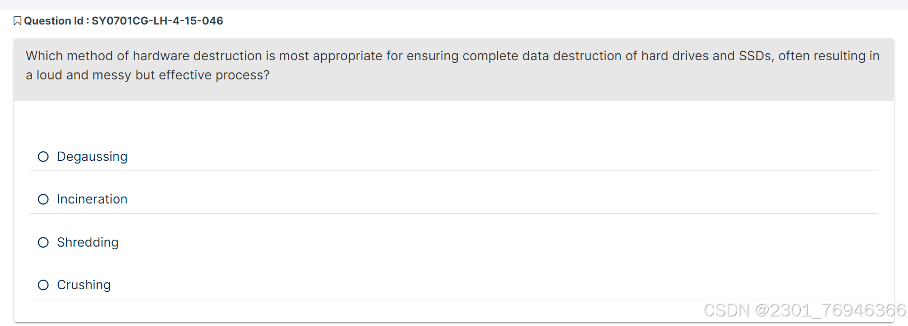Viewport: 908px width, 326px height.
Task: Select the Degaussing radio button
Action: pyautogui.click(x=43, y=157)
